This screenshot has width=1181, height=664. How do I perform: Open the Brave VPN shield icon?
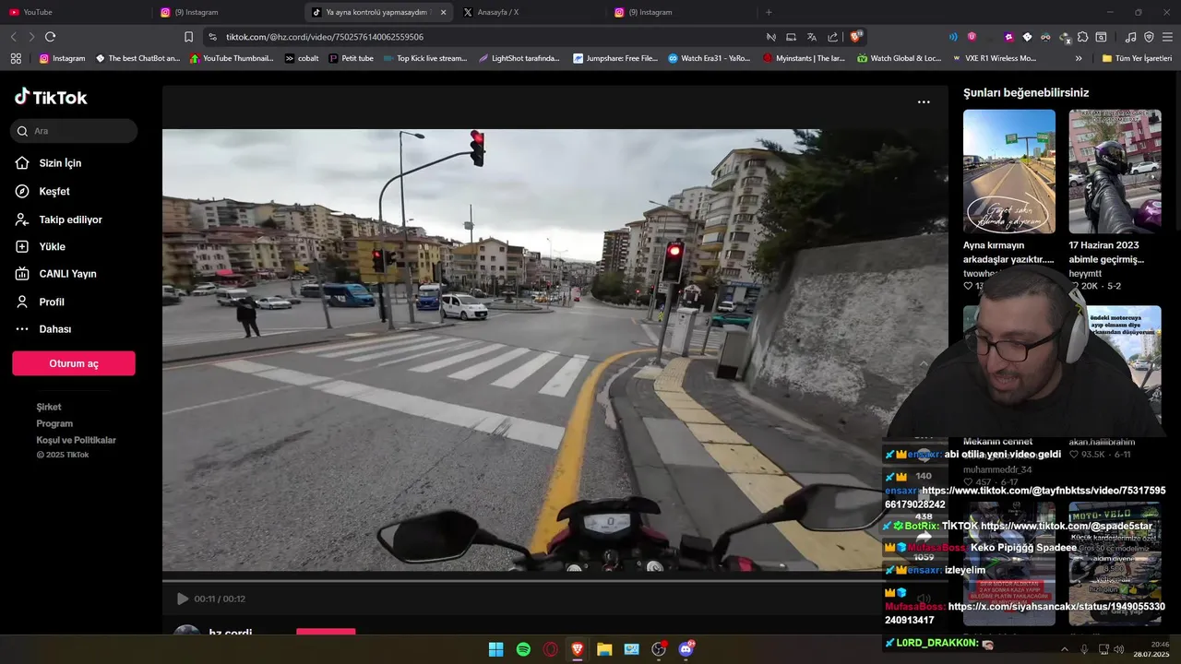tap(1149, 37)
